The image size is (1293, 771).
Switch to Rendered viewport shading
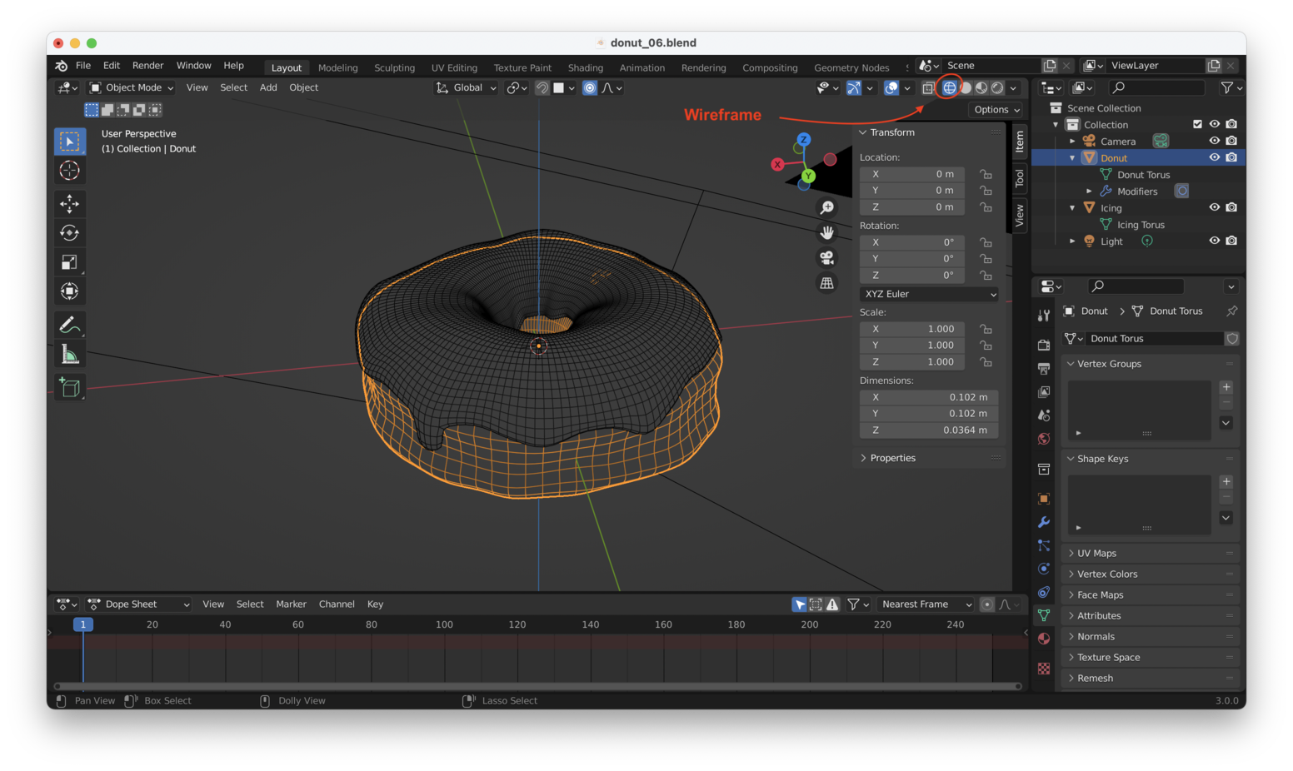(996, 87)
